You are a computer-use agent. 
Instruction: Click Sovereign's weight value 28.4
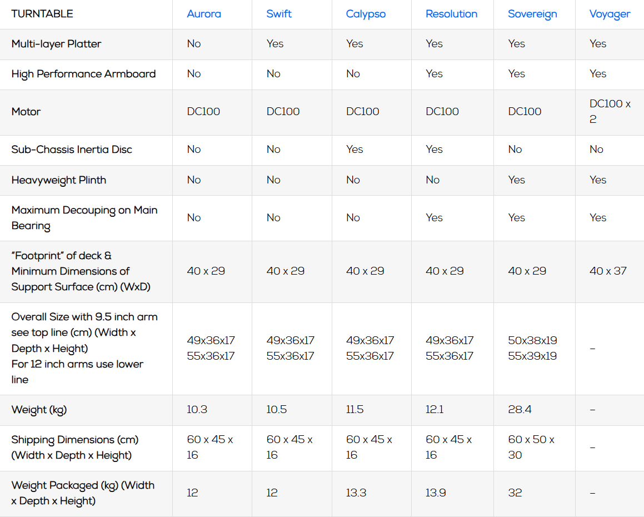pos(520,410)
